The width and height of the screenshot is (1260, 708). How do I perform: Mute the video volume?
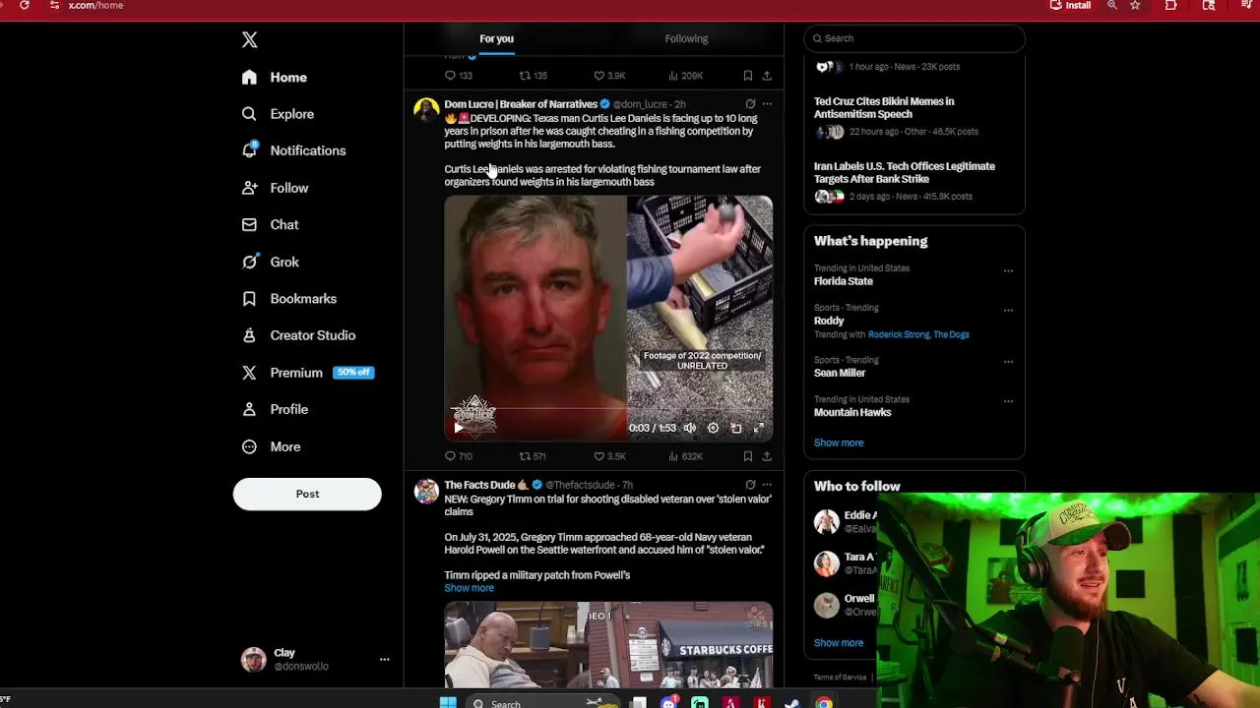coord(689,428)
